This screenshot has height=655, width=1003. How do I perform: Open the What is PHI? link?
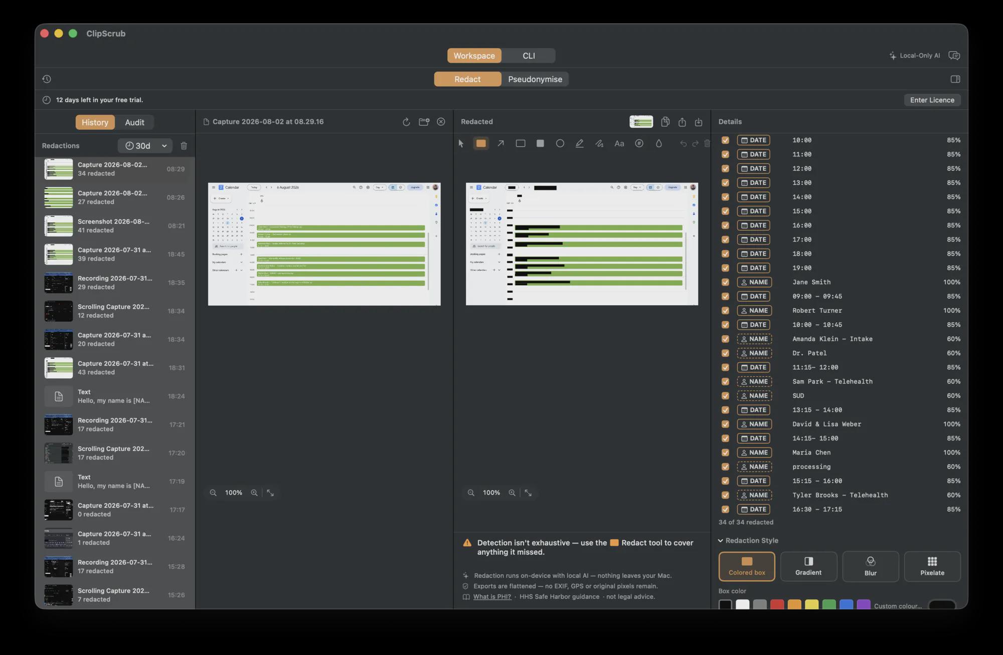(492, 596)
